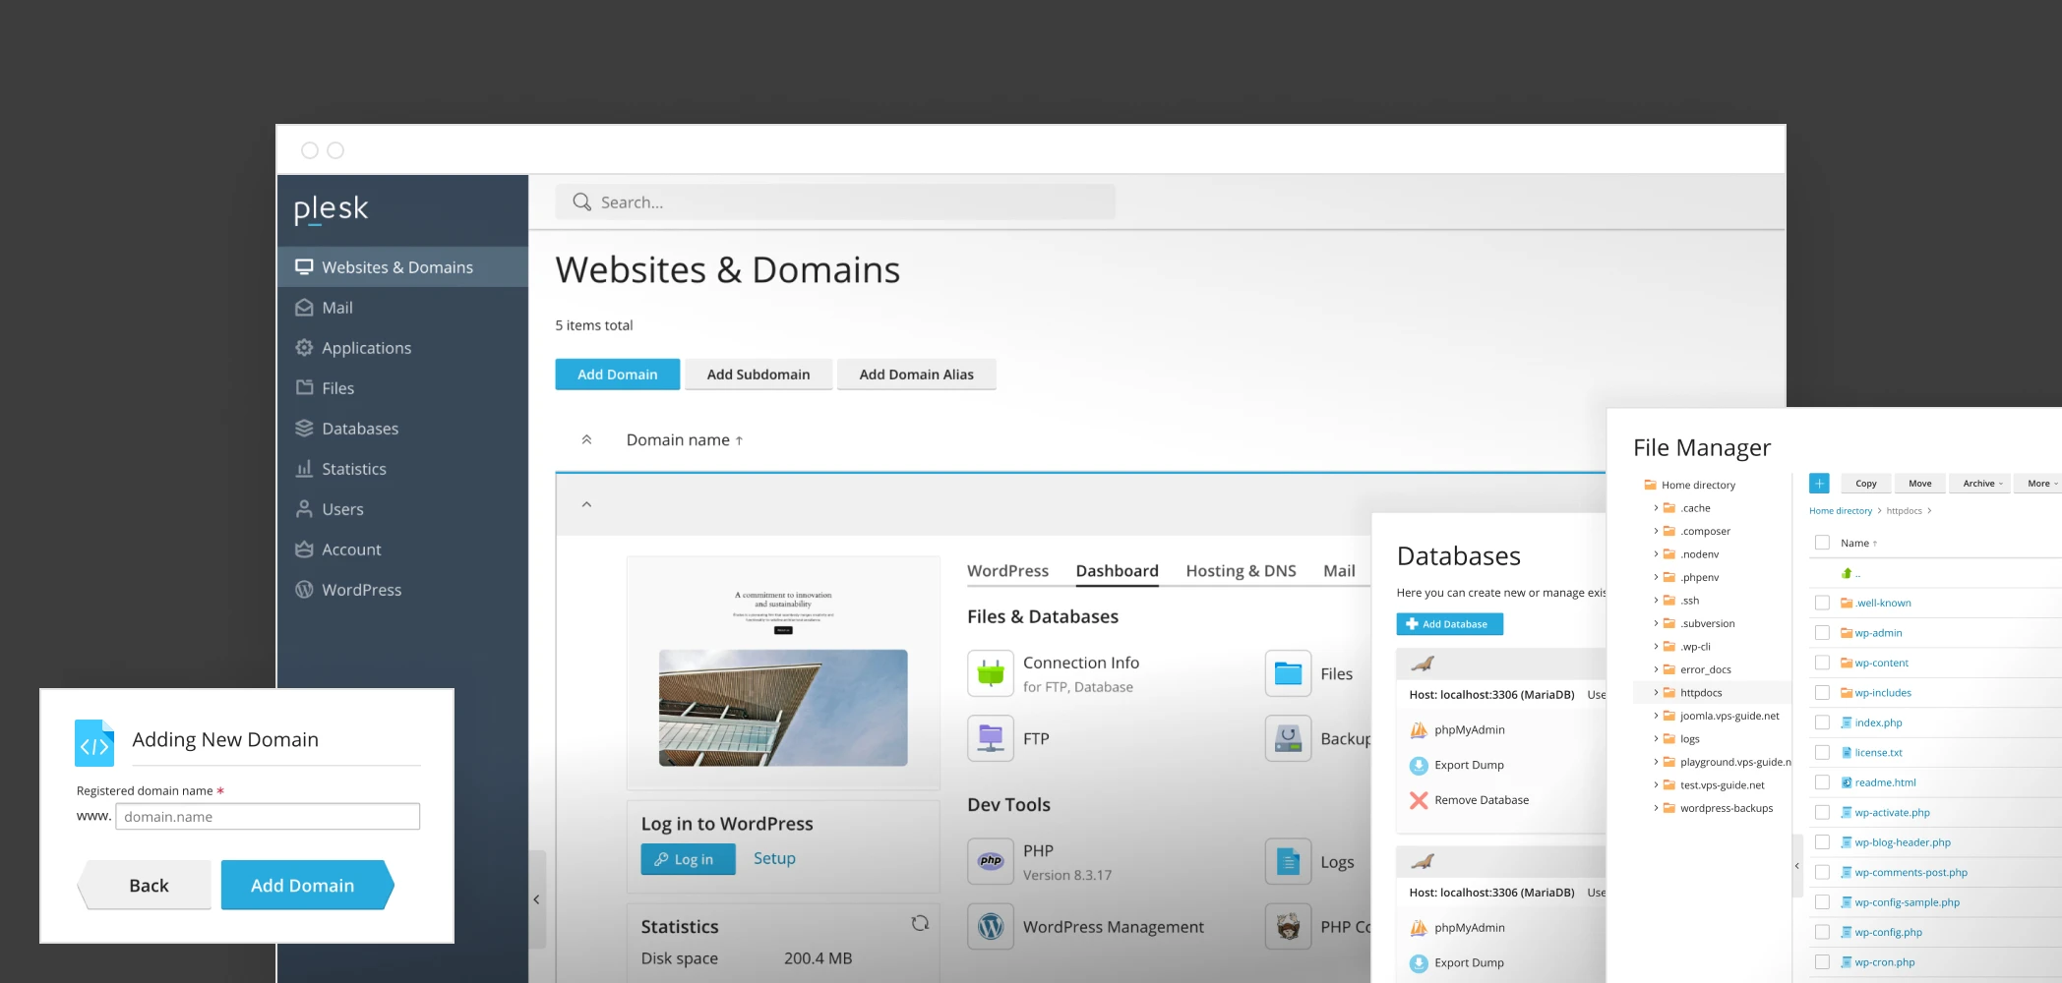Viewport: 2062px width, 983px height.
Task: Tick checkbox for license.txt
Action: click(x=1822, y=753)
